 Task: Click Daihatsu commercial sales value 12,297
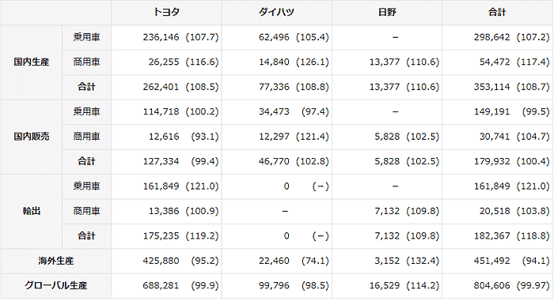pos(274,137)
